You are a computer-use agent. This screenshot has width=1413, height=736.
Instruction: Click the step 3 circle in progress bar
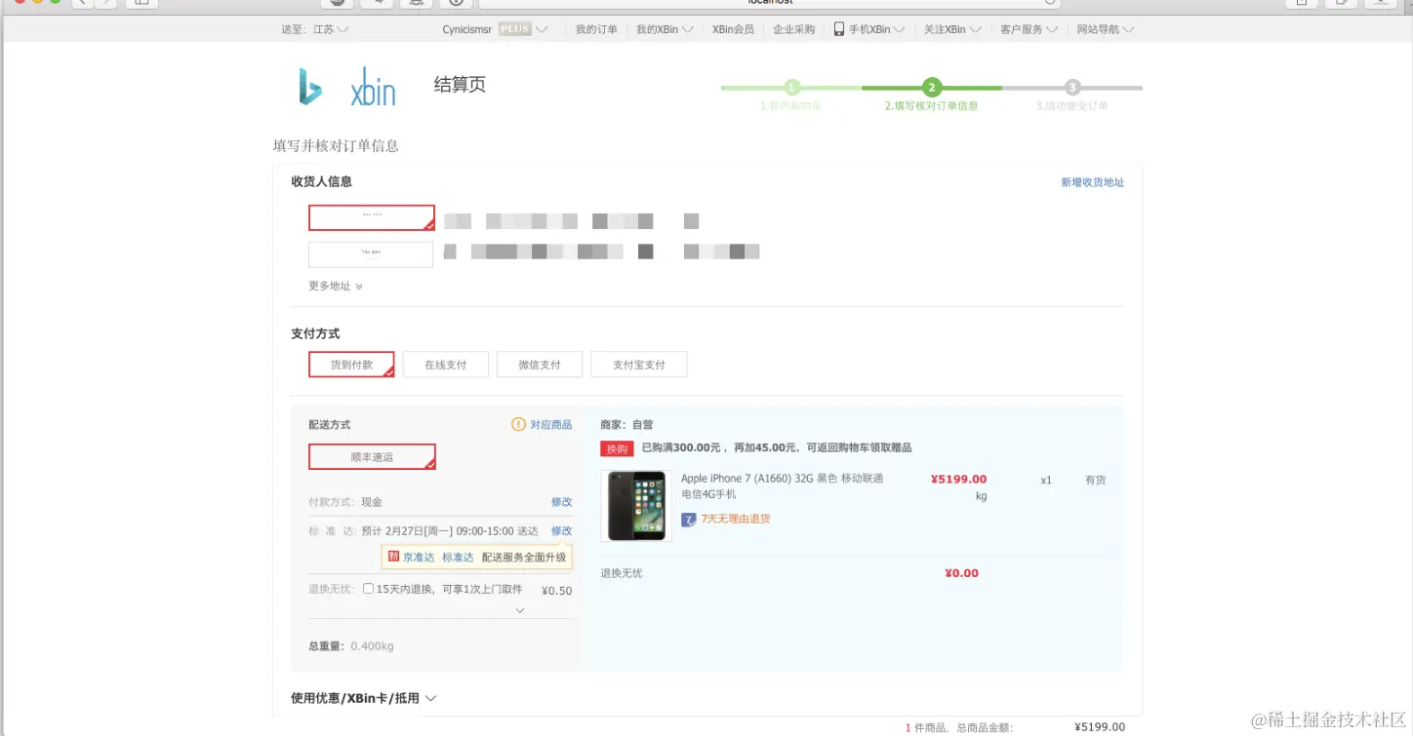click(1072, 87)
